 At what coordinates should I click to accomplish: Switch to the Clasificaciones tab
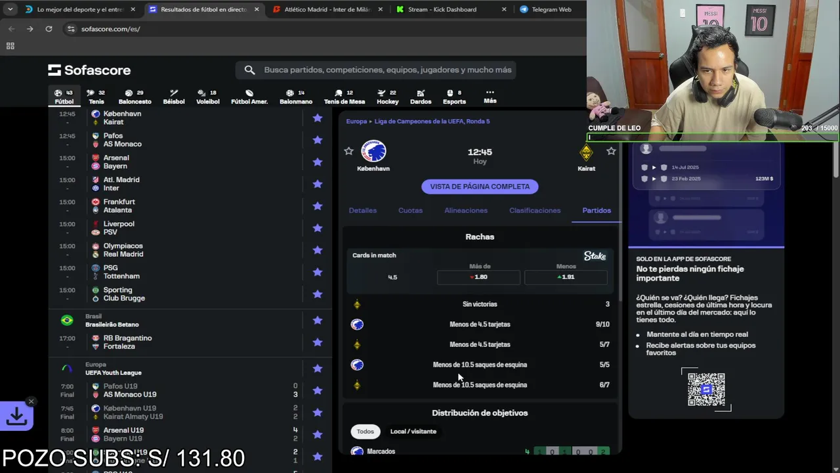pyautogui.click(x=535, y=210)
